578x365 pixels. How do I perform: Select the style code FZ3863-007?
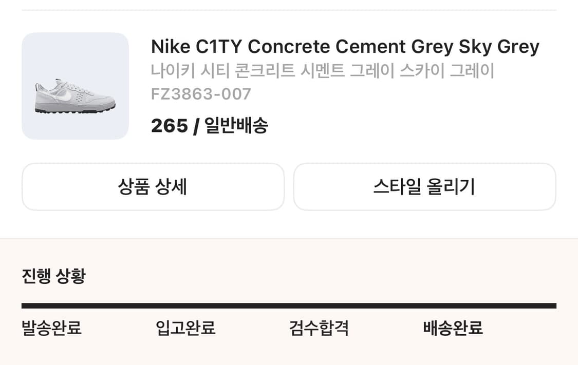pyautogui.click(x=200, y=93)
